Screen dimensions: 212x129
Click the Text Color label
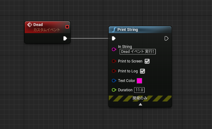(x=127, y=81)
